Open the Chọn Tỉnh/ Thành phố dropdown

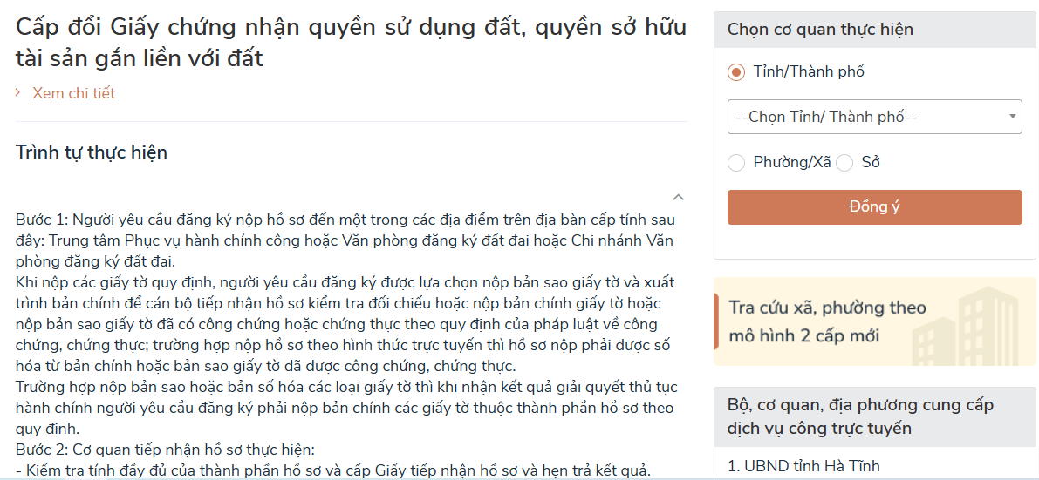coord(875,117)
